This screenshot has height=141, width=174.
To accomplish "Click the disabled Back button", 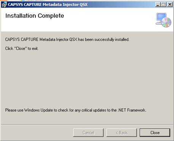I will [x=122, y=133].
